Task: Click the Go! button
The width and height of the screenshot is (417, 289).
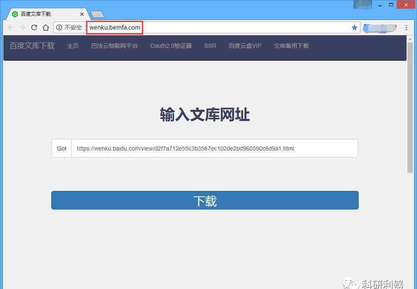Action: (62, 148)
